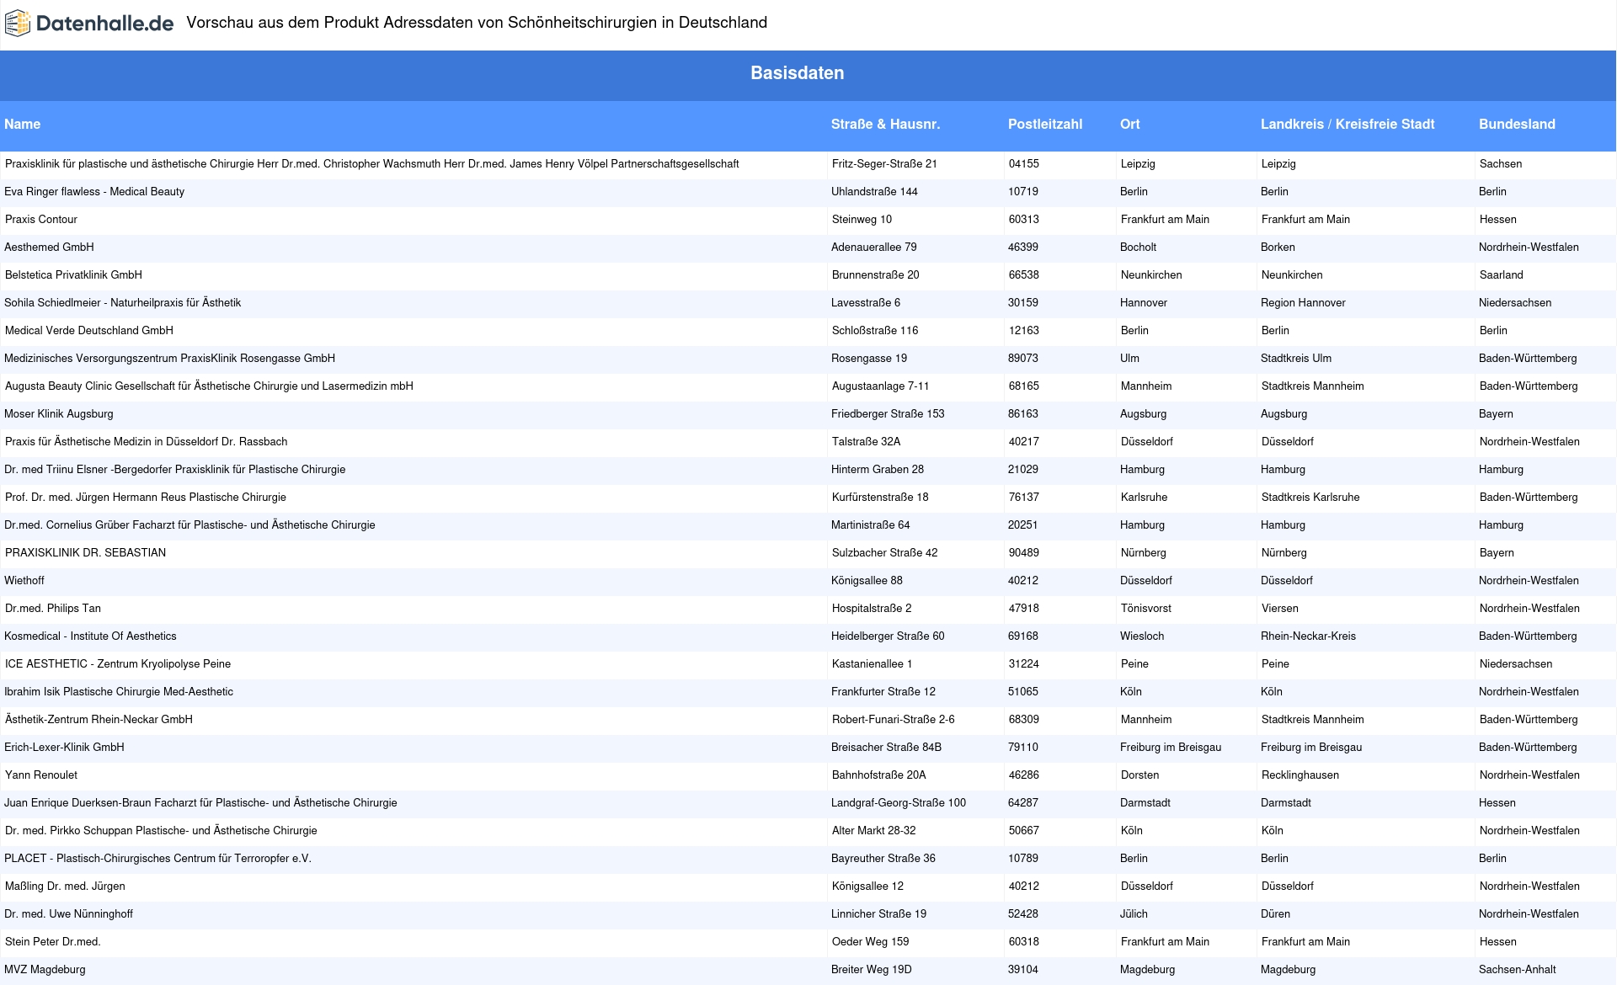Click the Viersen district cell
1617x985 pixels.
pyautogui.click(x=1280, y=609)
